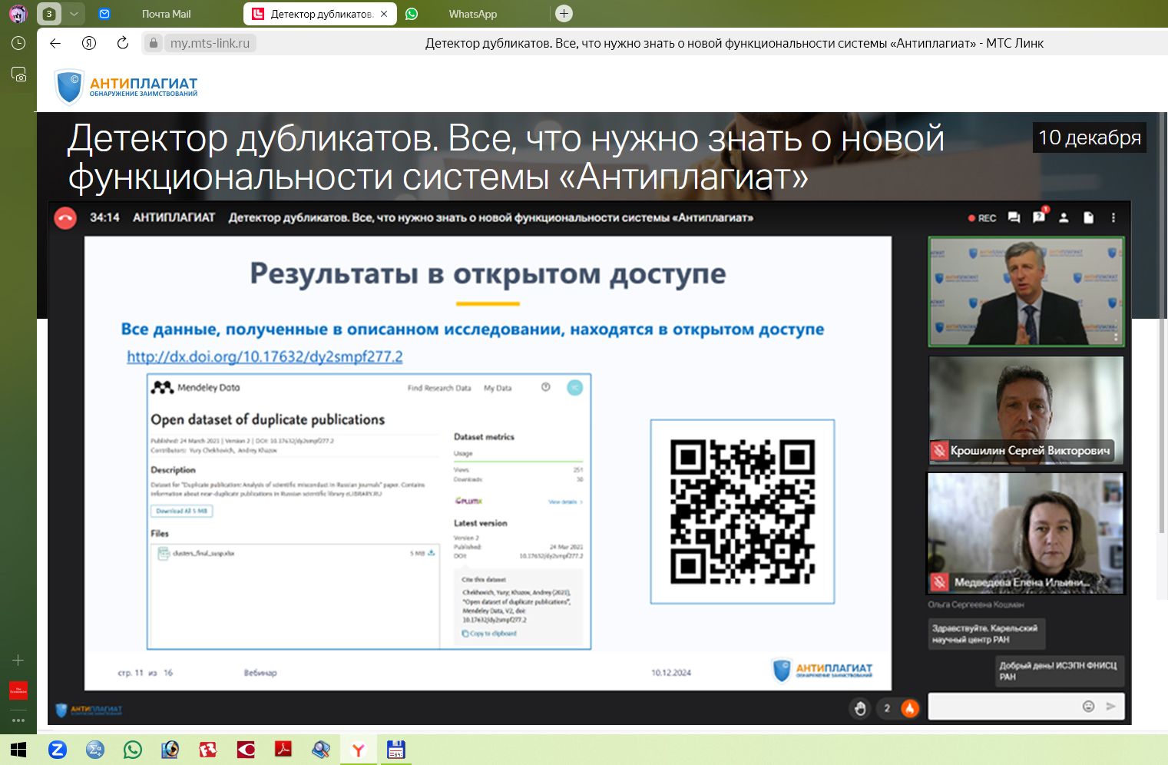Select Крошилин Сергей Викторович video tile

coord(1026,410)
